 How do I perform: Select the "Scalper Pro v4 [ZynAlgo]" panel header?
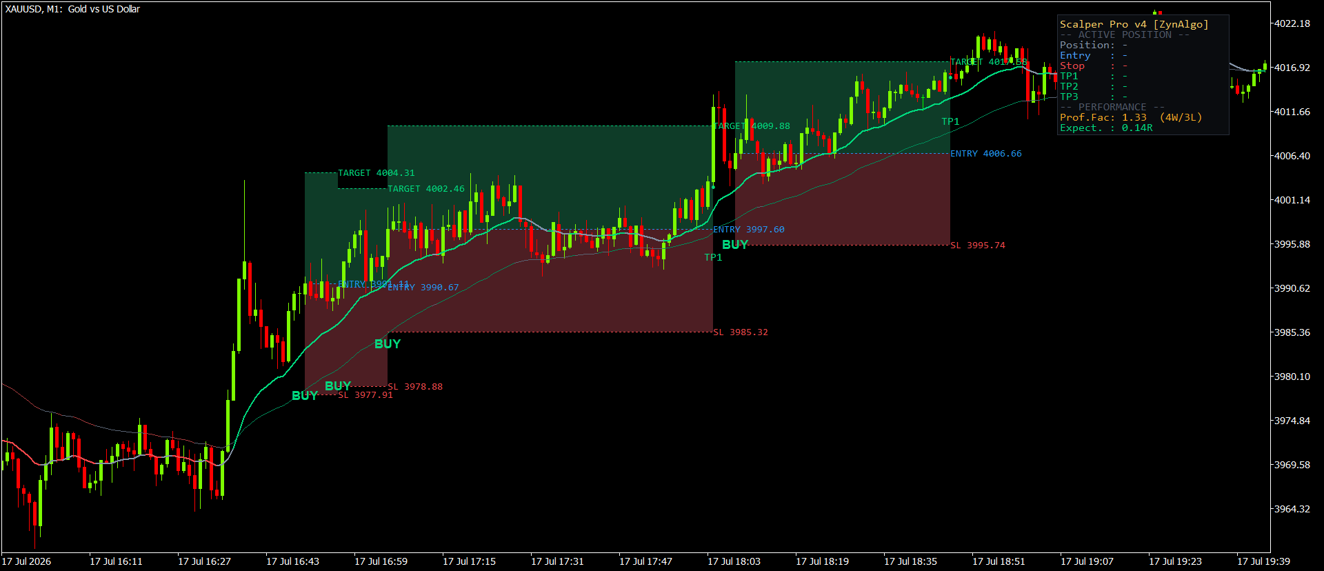coord(1134,24)
